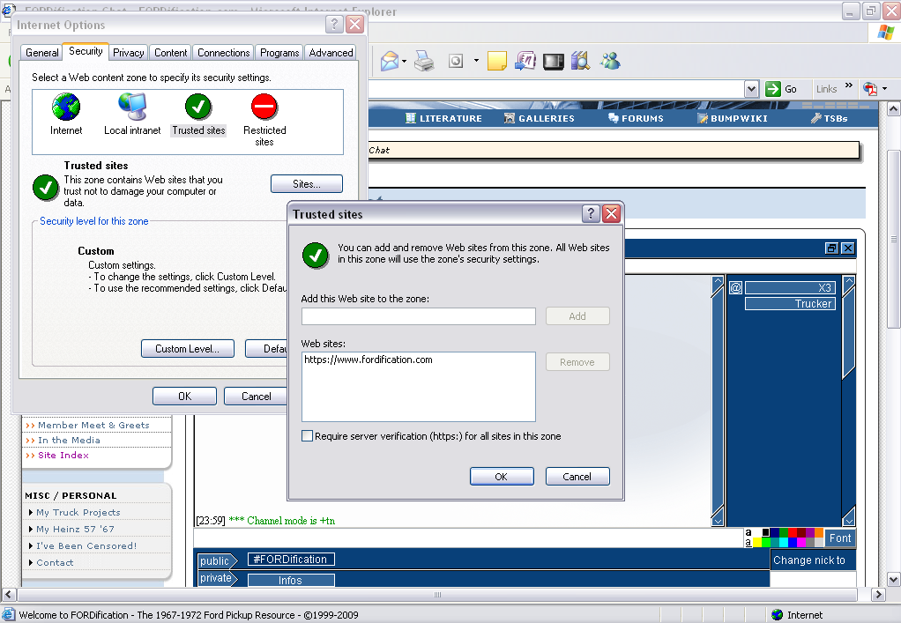Open the address bar dropdown arrow
Screen dimensions: 901x623
click(751, 89)
